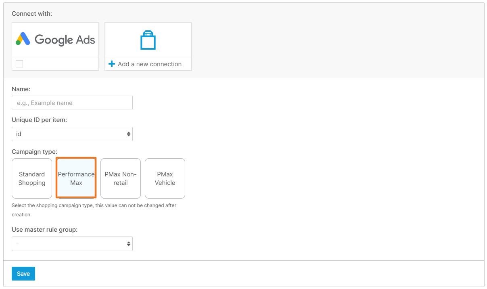This screenshot has height=289, width=487.
Task: Choose the Performance Max campaign type
Action: (76, 178)
